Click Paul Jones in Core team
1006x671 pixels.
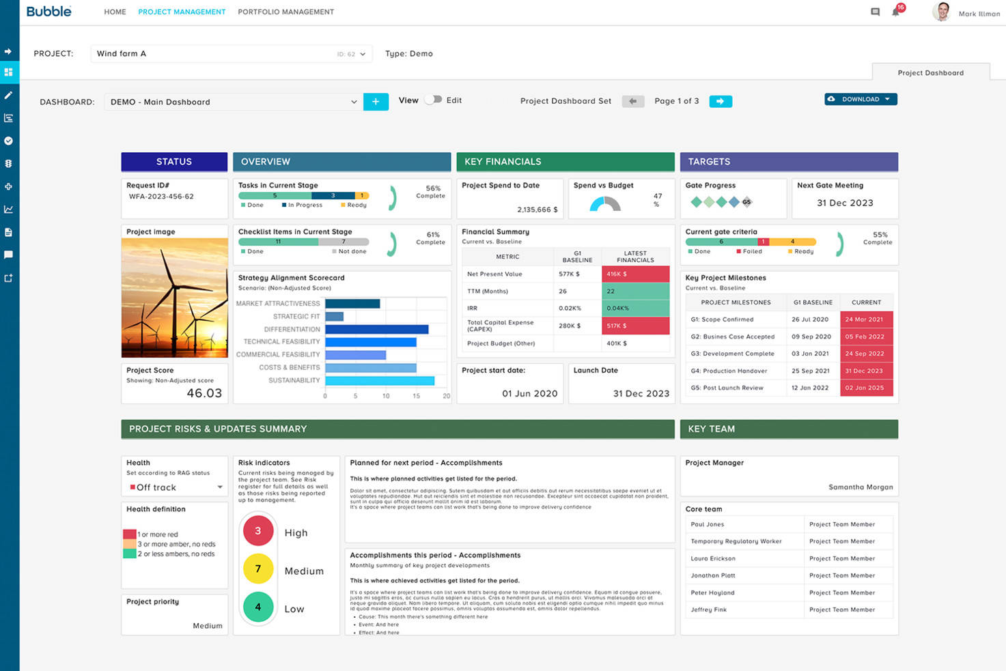[x=708, y=524]
